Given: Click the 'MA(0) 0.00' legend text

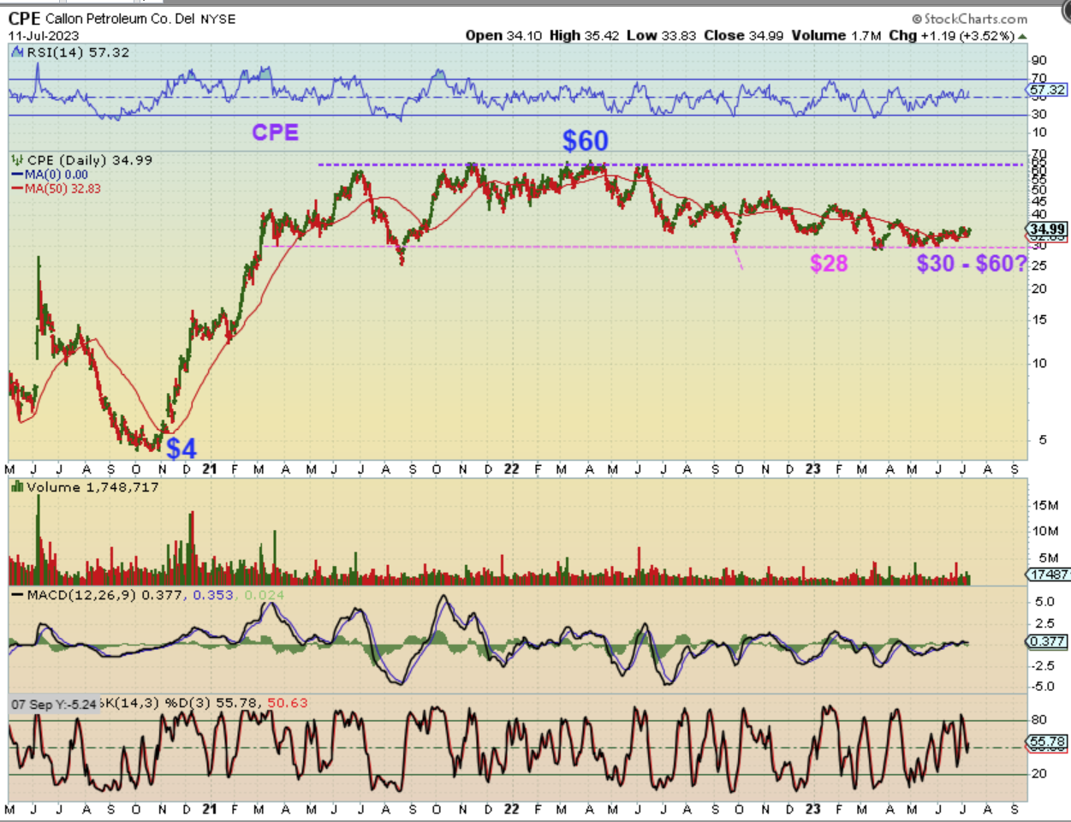Looking at the screenshot, I should 57,175.
